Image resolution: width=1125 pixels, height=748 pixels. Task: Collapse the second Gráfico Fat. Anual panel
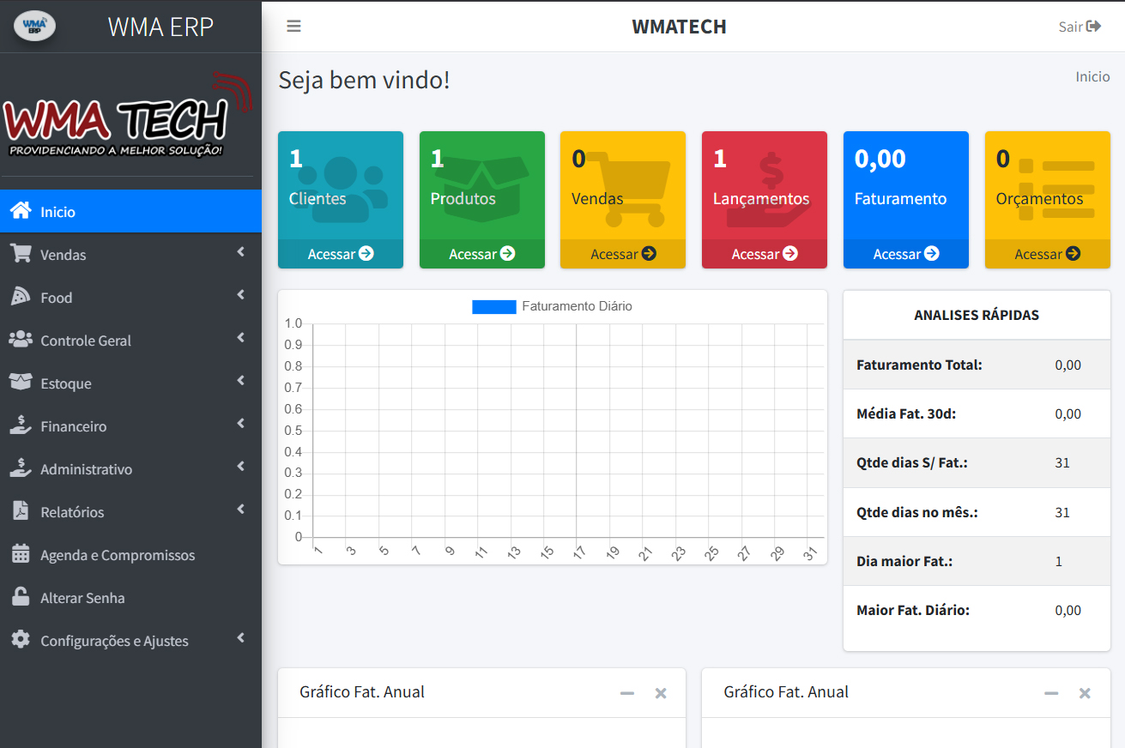1051,693
